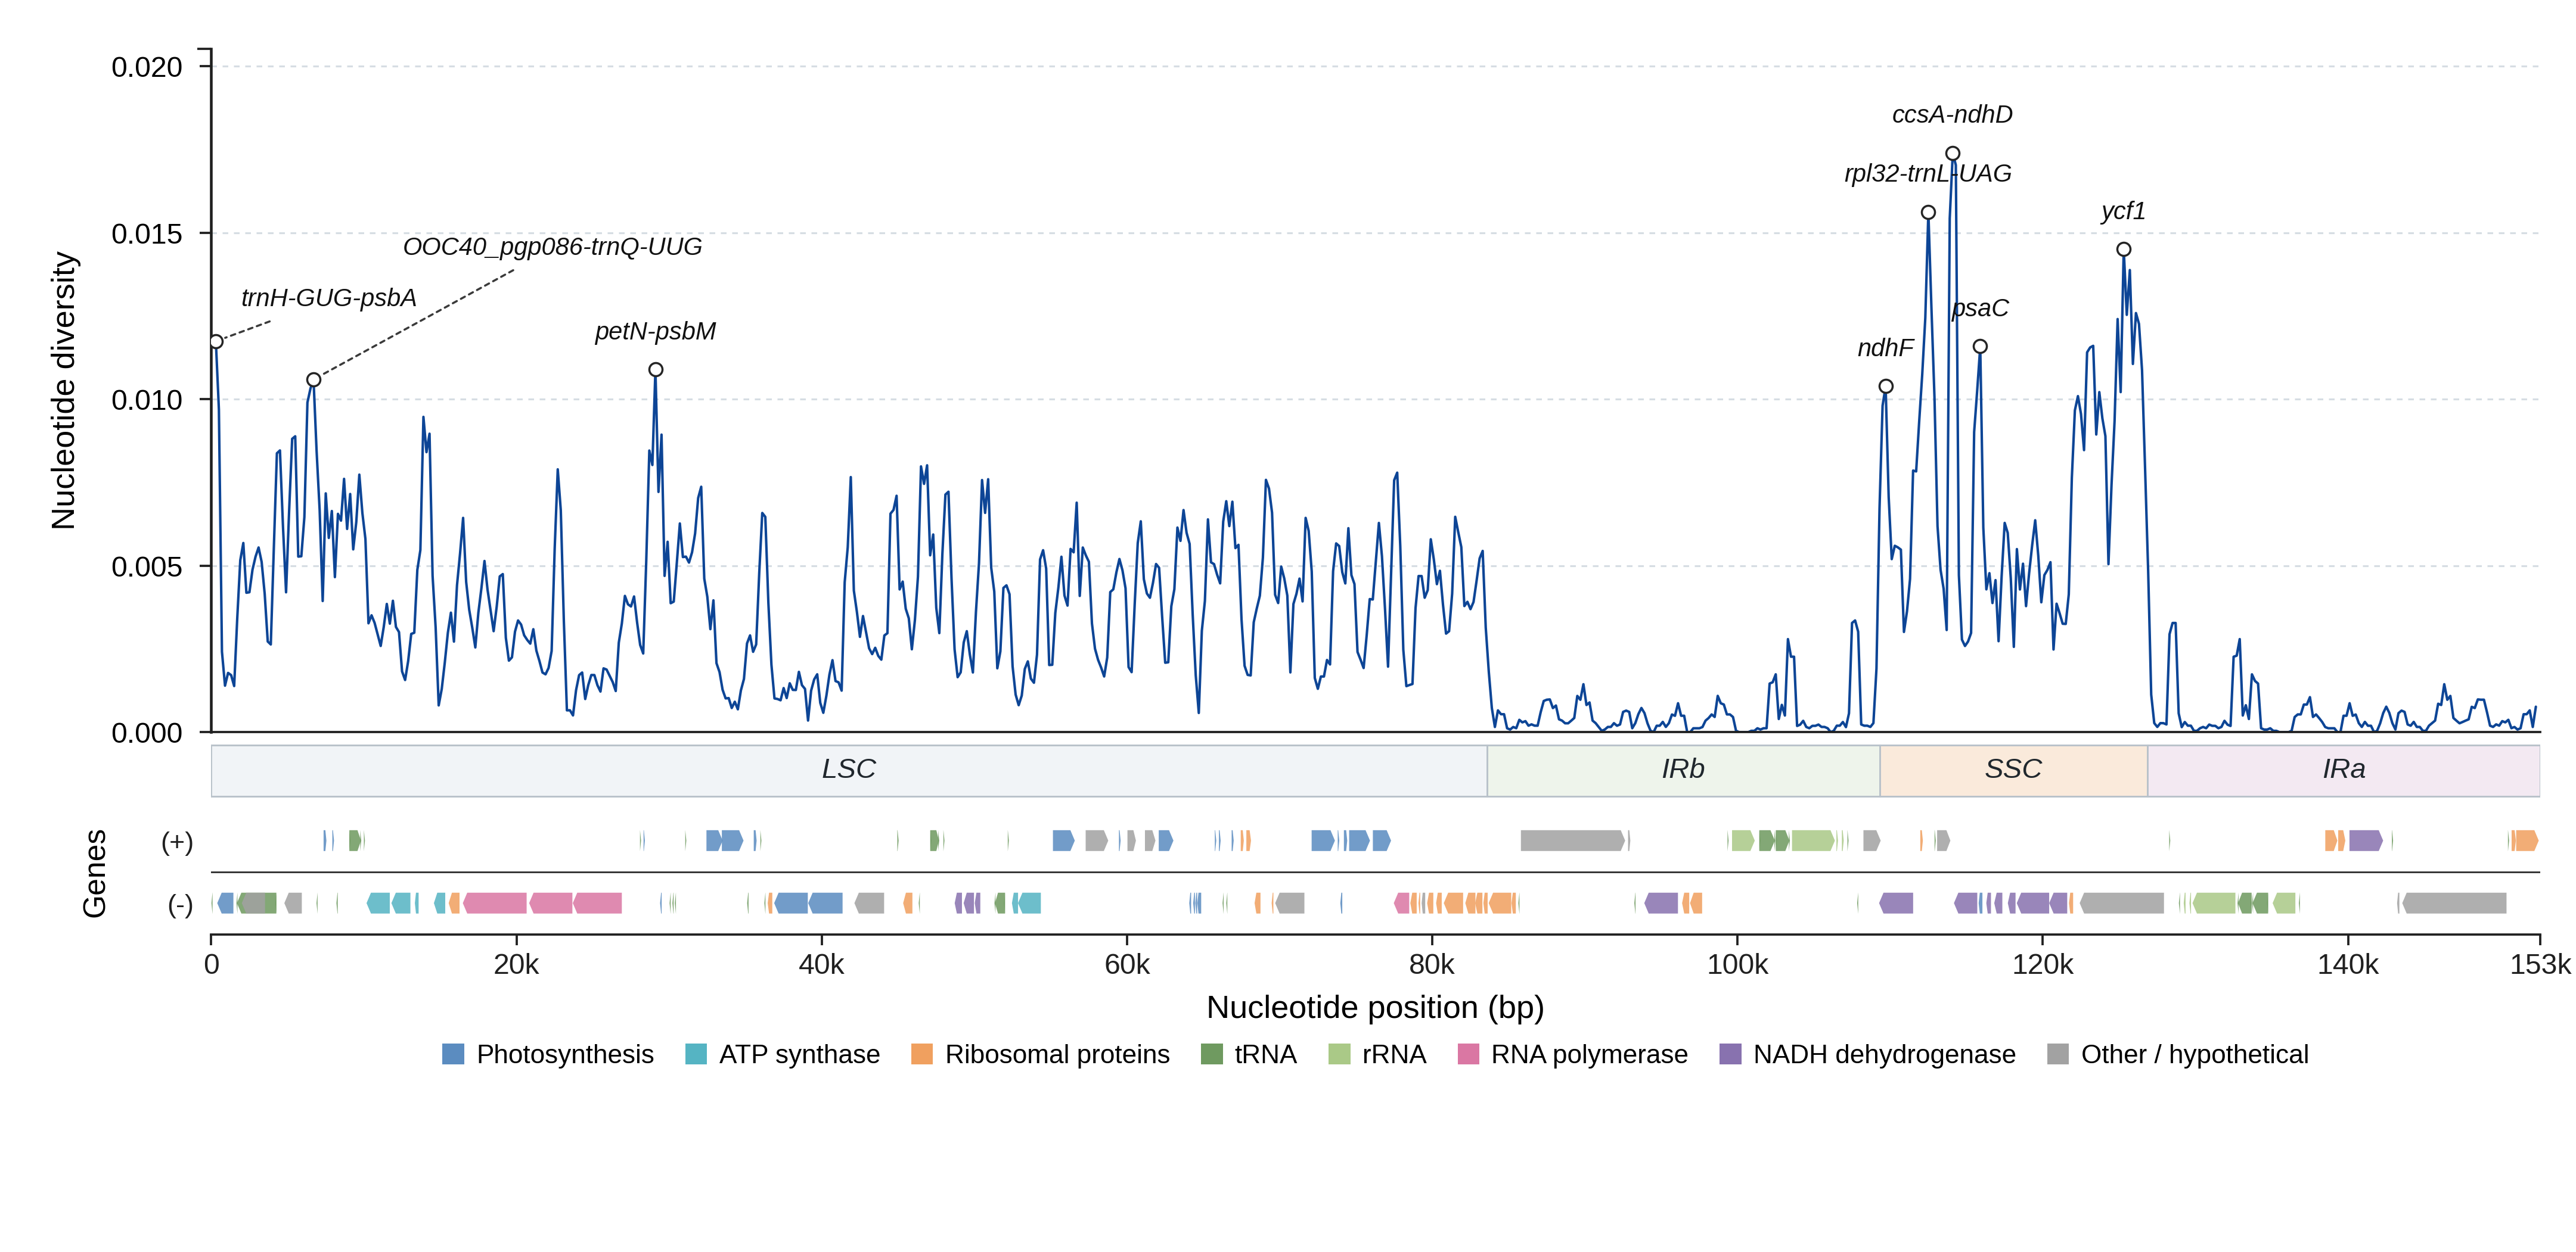Screen dimensions: 2576x1252
Task: Click the 0.020 y-axis tick label
Action: point(147,67)
